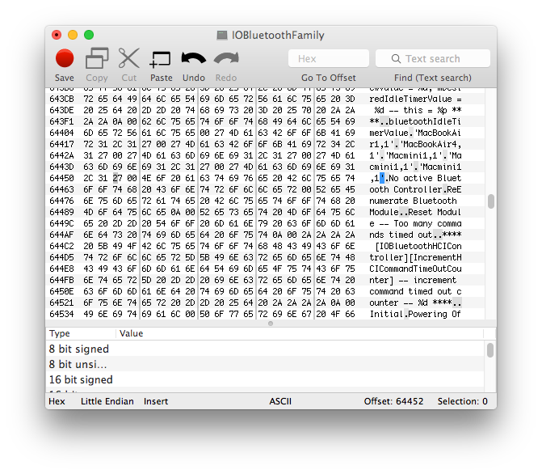
Task: Click ASCII text 'redIdleTimerValue ='
Action: 415,99
